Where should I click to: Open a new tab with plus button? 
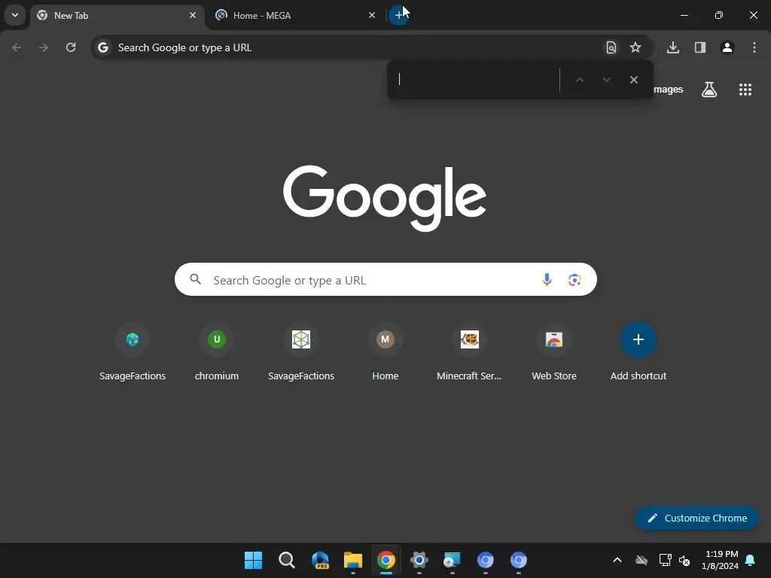pyautogui.click(x=398, y=15)
